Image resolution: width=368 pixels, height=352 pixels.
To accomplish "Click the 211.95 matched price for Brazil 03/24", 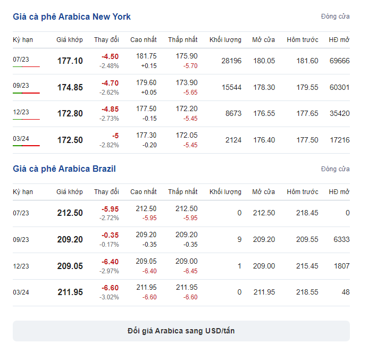I will click(70, 292).
